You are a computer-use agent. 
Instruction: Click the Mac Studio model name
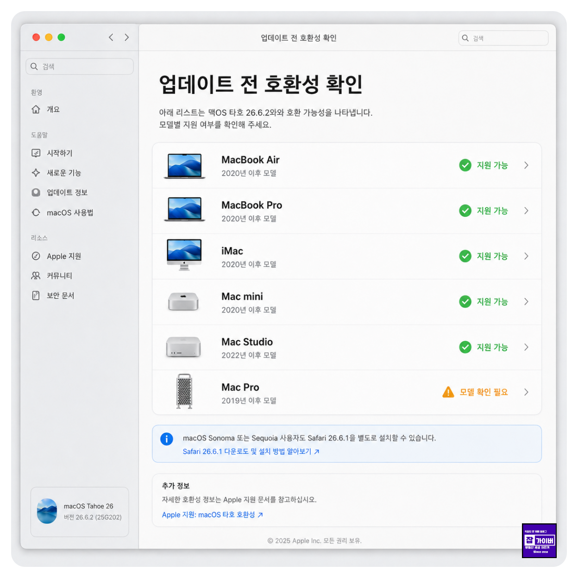coord(247,342)
